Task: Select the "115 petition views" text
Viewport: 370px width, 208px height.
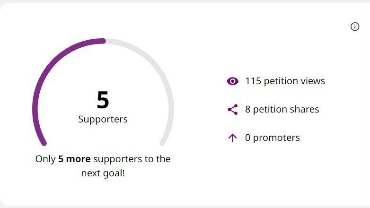Action: [x=285, y=81]
